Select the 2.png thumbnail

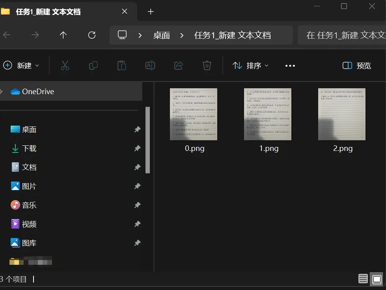click(x=342, y=114)
